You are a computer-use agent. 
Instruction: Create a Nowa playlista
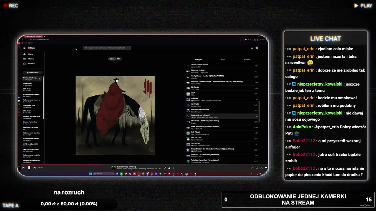pyautogui.click(x=33, y=72)
